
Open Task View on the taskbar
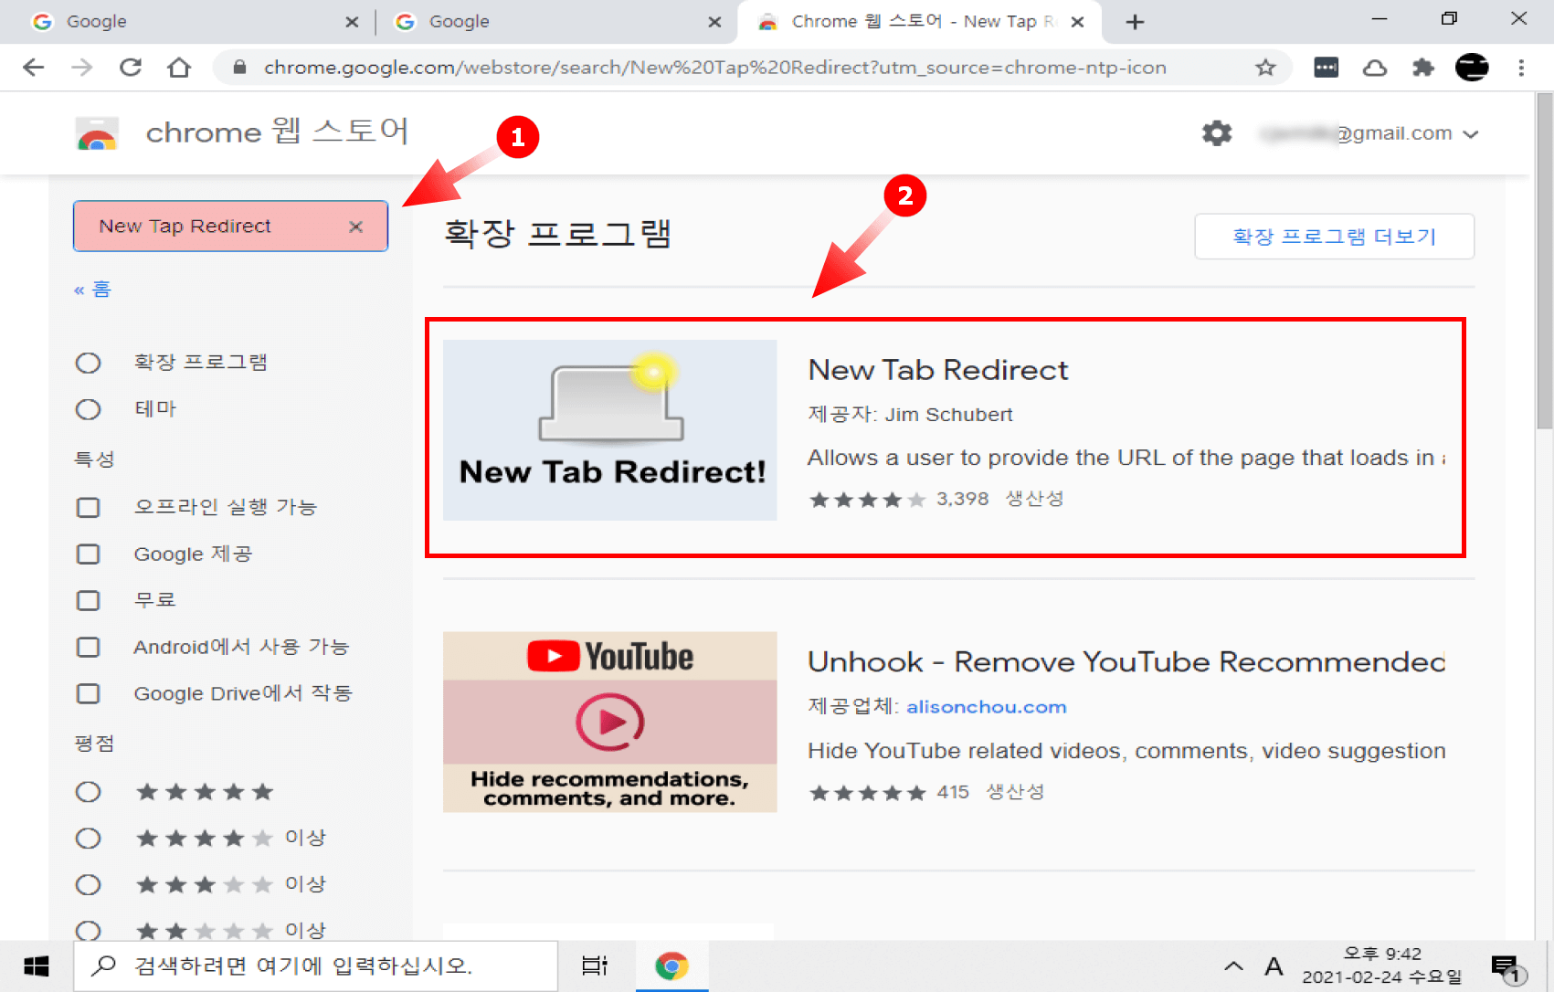tap(595, 966)
